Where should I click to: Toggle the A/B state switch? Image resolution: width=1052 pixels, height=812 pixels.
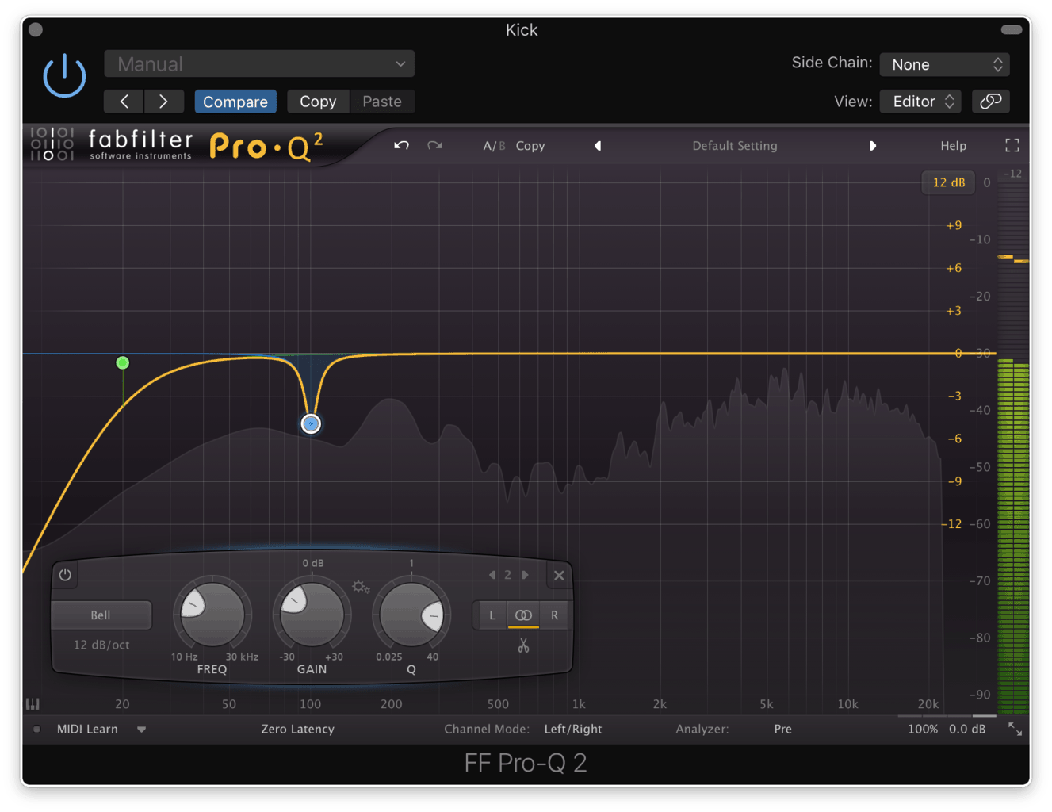pos(494,146)
